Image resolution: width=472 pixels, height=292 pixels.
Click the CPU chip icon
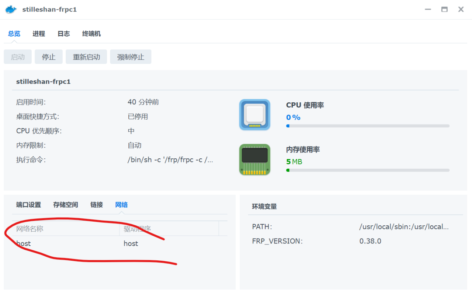pos(254,115)
